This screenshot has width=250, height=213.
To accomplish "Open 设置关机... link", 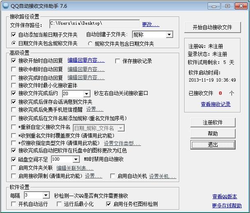I will pos(163,176).
